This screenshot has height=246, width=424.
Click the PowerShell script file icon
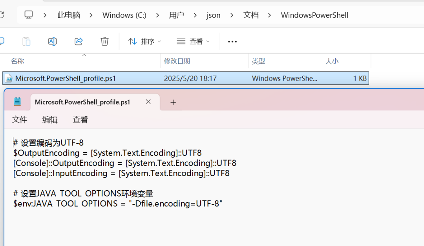[x=9, y=78]
